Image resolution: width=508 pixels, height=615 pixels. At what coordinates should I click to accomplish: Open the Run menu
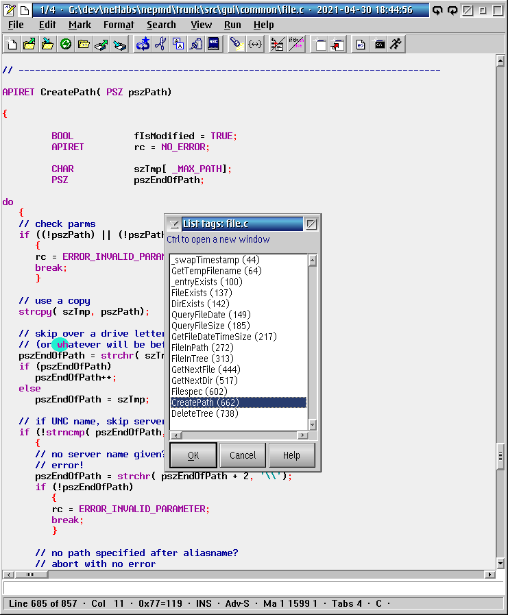click(232, 25)
